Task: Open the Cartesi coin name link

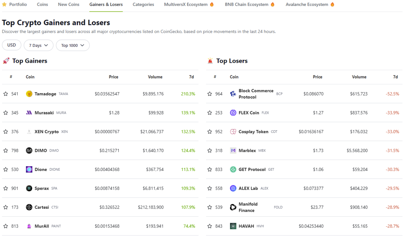Action: (42, 207)
